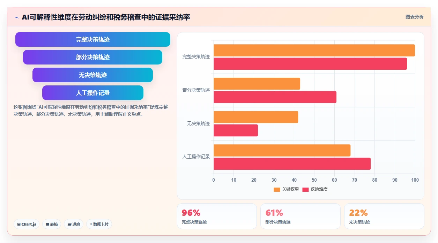Click the 数据卡片 tag chip

tap(99, 224)
